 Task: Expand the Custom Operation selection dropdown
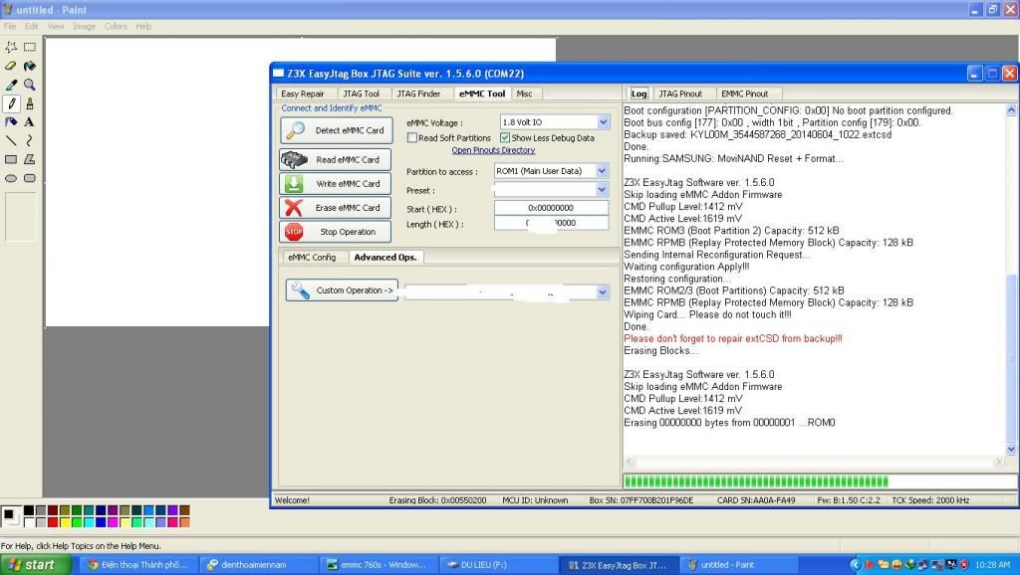[603, 292]
